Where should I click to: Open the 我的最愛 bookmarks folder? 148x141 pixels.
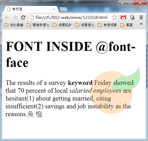(14, 25)
